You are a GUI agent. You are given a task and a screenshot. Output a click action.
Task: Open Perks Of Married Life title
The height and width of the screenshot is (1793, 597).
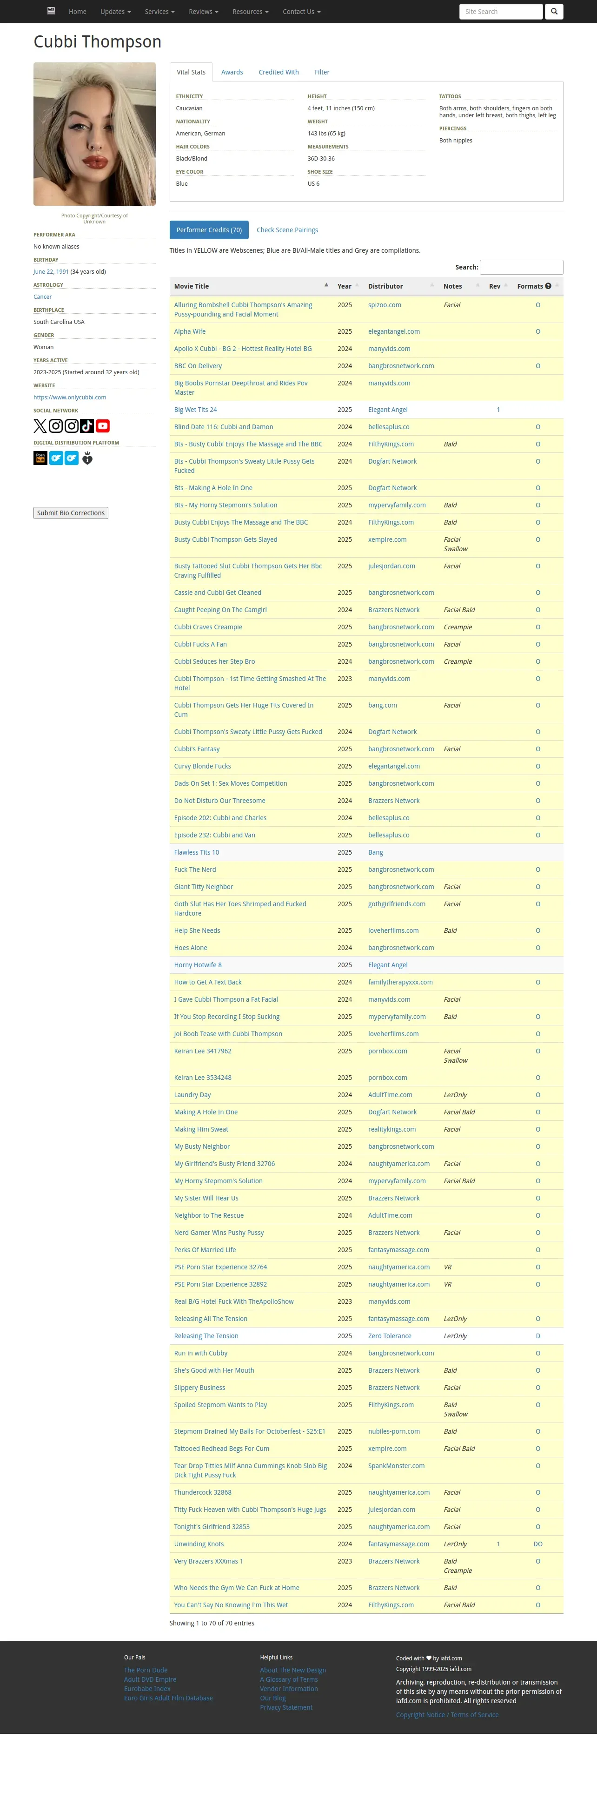[x=205, y=1250]
